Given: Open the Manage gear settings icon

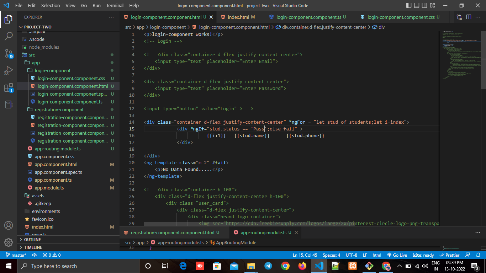Looking at the screenshot, I should point(9,242).
